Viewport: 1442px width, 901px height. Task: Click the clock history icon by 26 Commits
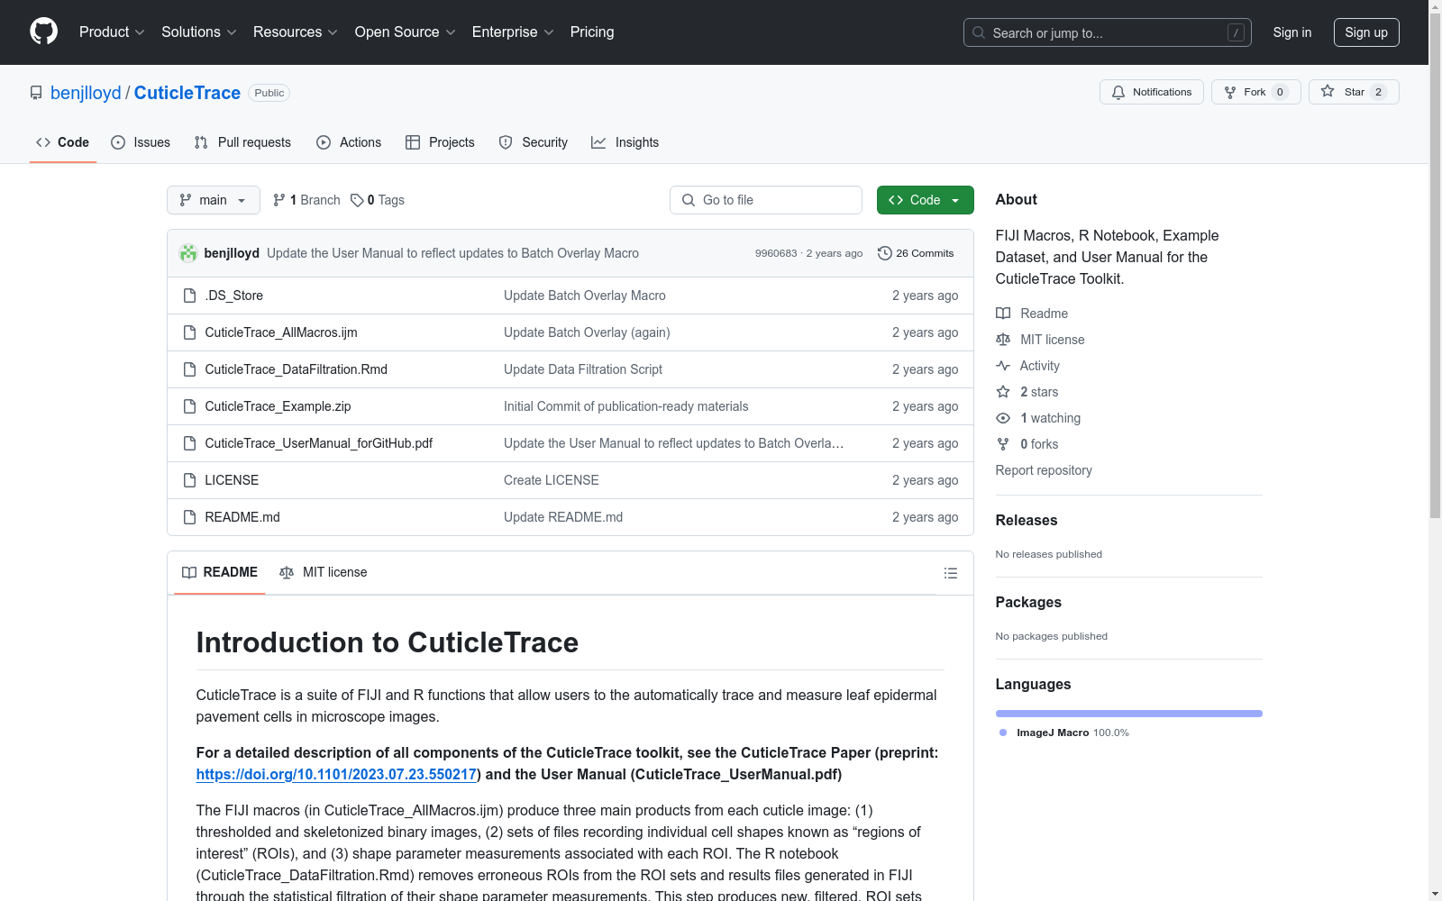[x=885, y=253]
